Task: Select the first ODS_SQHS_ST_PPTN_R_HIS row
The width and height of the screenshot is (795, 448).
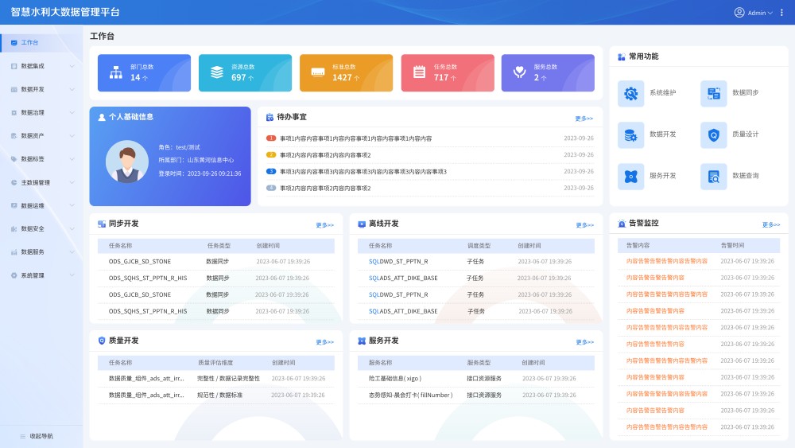Action: pos(216,278)
